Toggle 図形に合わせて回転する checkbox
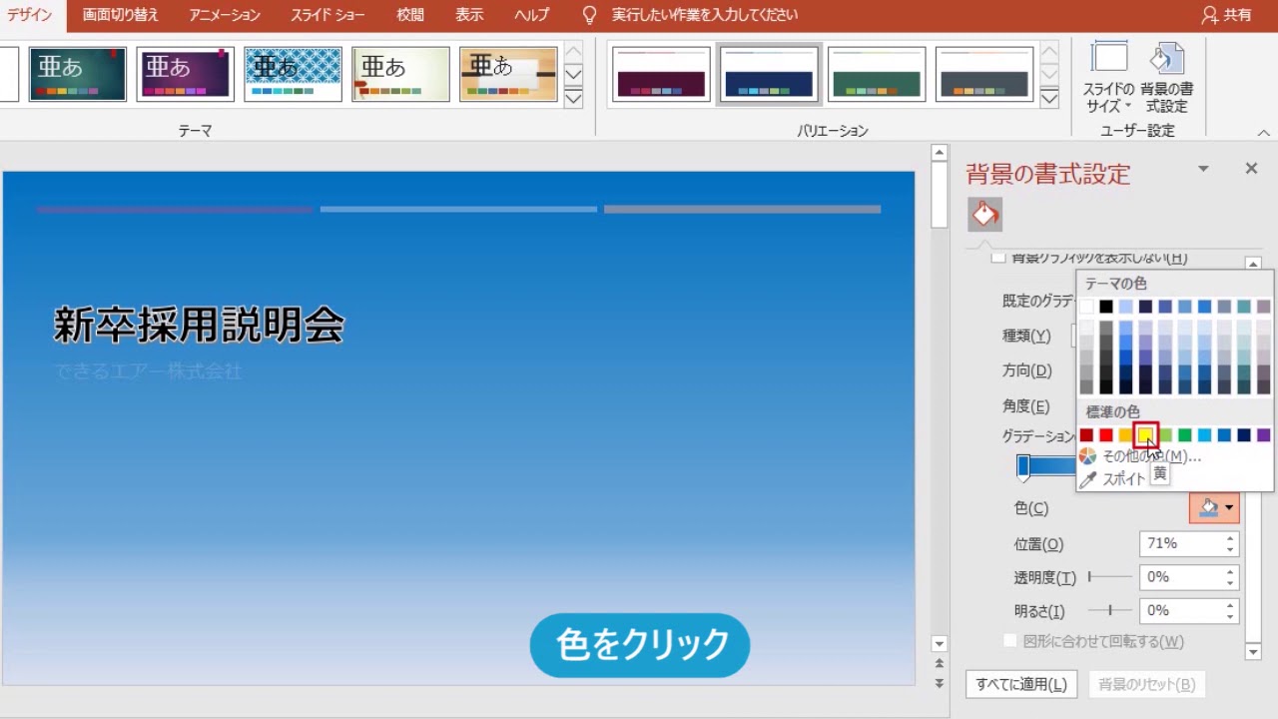1278x719 pixels. [x=1009, y=641]
